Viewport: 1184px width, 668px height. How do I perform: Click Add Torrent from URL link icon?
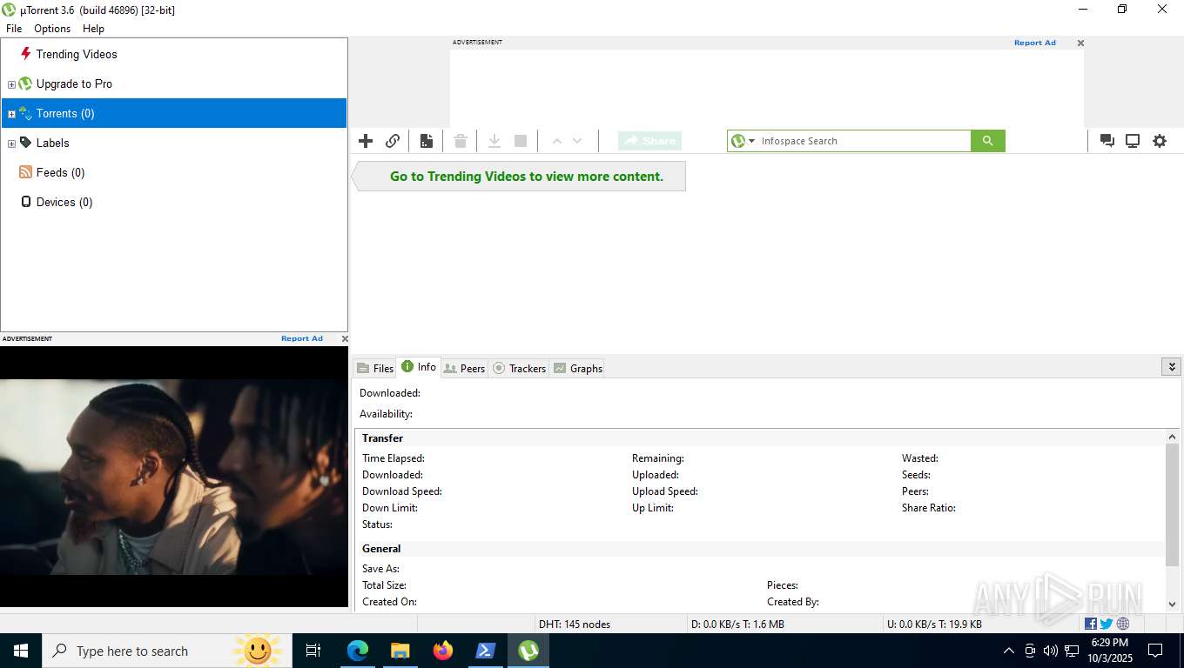pyautogui.click(x=393, y=141)
